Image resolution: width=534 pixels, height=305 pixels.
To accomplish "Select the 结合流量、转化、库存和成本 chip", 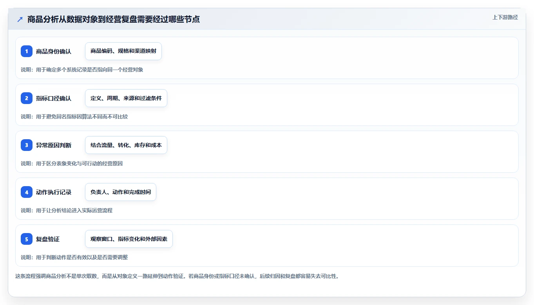I will point(126,145).
